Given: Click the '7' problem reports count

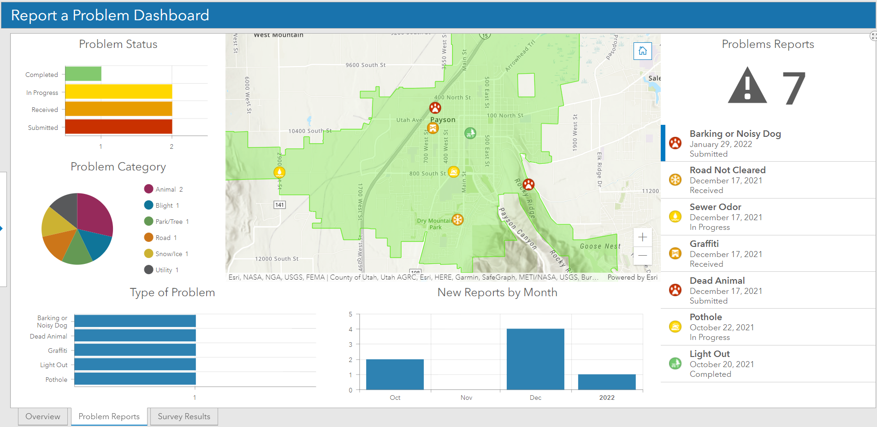Looking at the screenshot, I should point(794,88).
